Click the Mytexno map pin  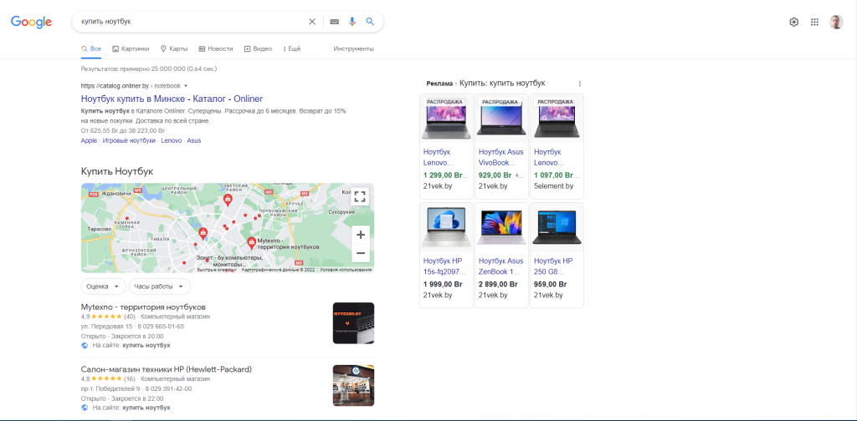pyautogui.click(x=251, y=243)
